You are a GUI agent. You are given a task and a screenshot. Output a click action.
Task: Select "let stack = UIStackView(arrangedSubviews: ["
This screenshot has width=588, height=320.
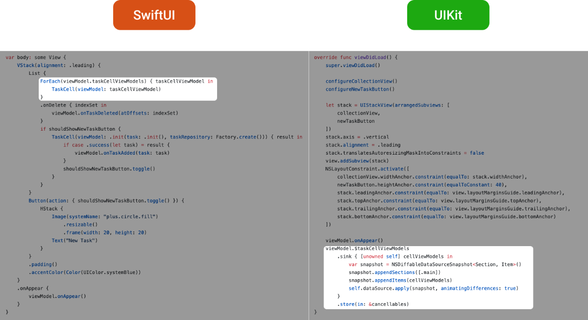coord(388,105)
